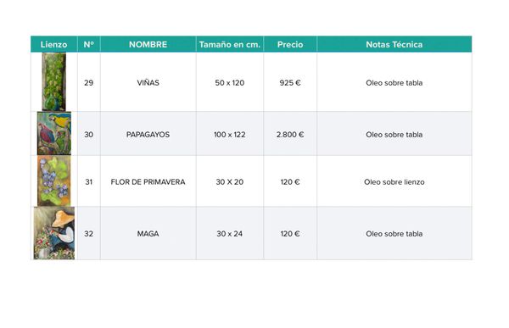Click the Lienzo column header
509x328 pixels.
(x=54, y=44)
